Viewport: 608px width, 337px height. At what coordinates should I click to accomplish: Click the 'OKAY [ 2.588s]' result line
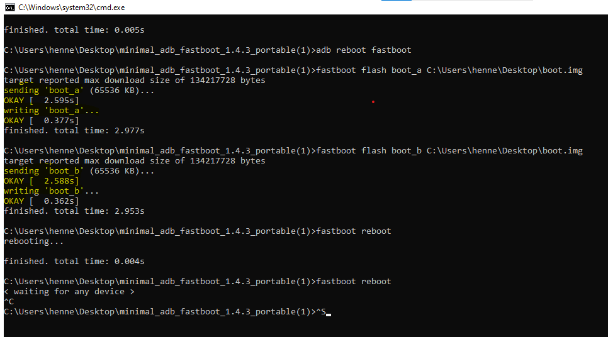pyautogui.click(x=42, y=181)
